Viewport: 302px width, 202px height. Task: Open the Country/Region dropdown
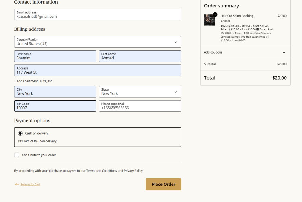click(98, 42)
